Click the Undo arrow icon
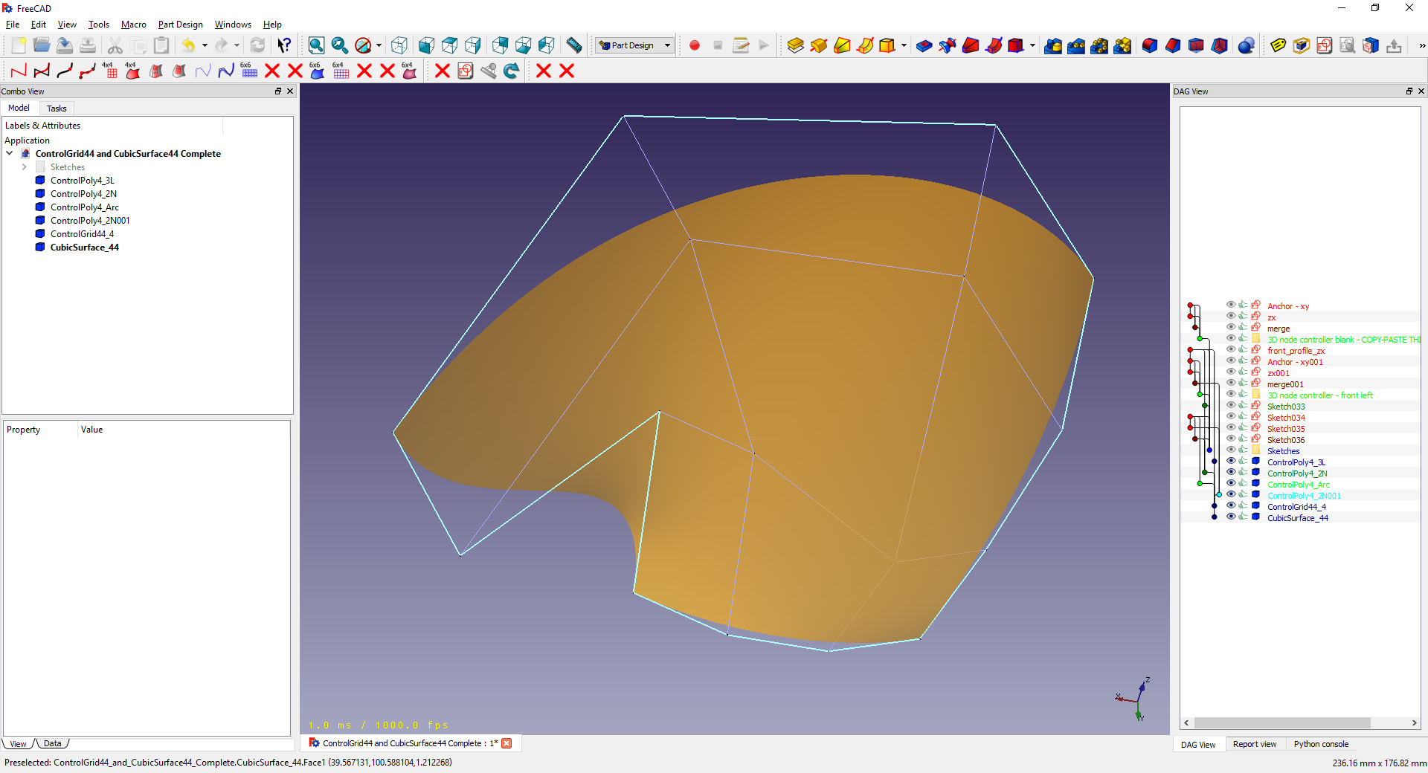1428x773 pixels. click(189, 45)
